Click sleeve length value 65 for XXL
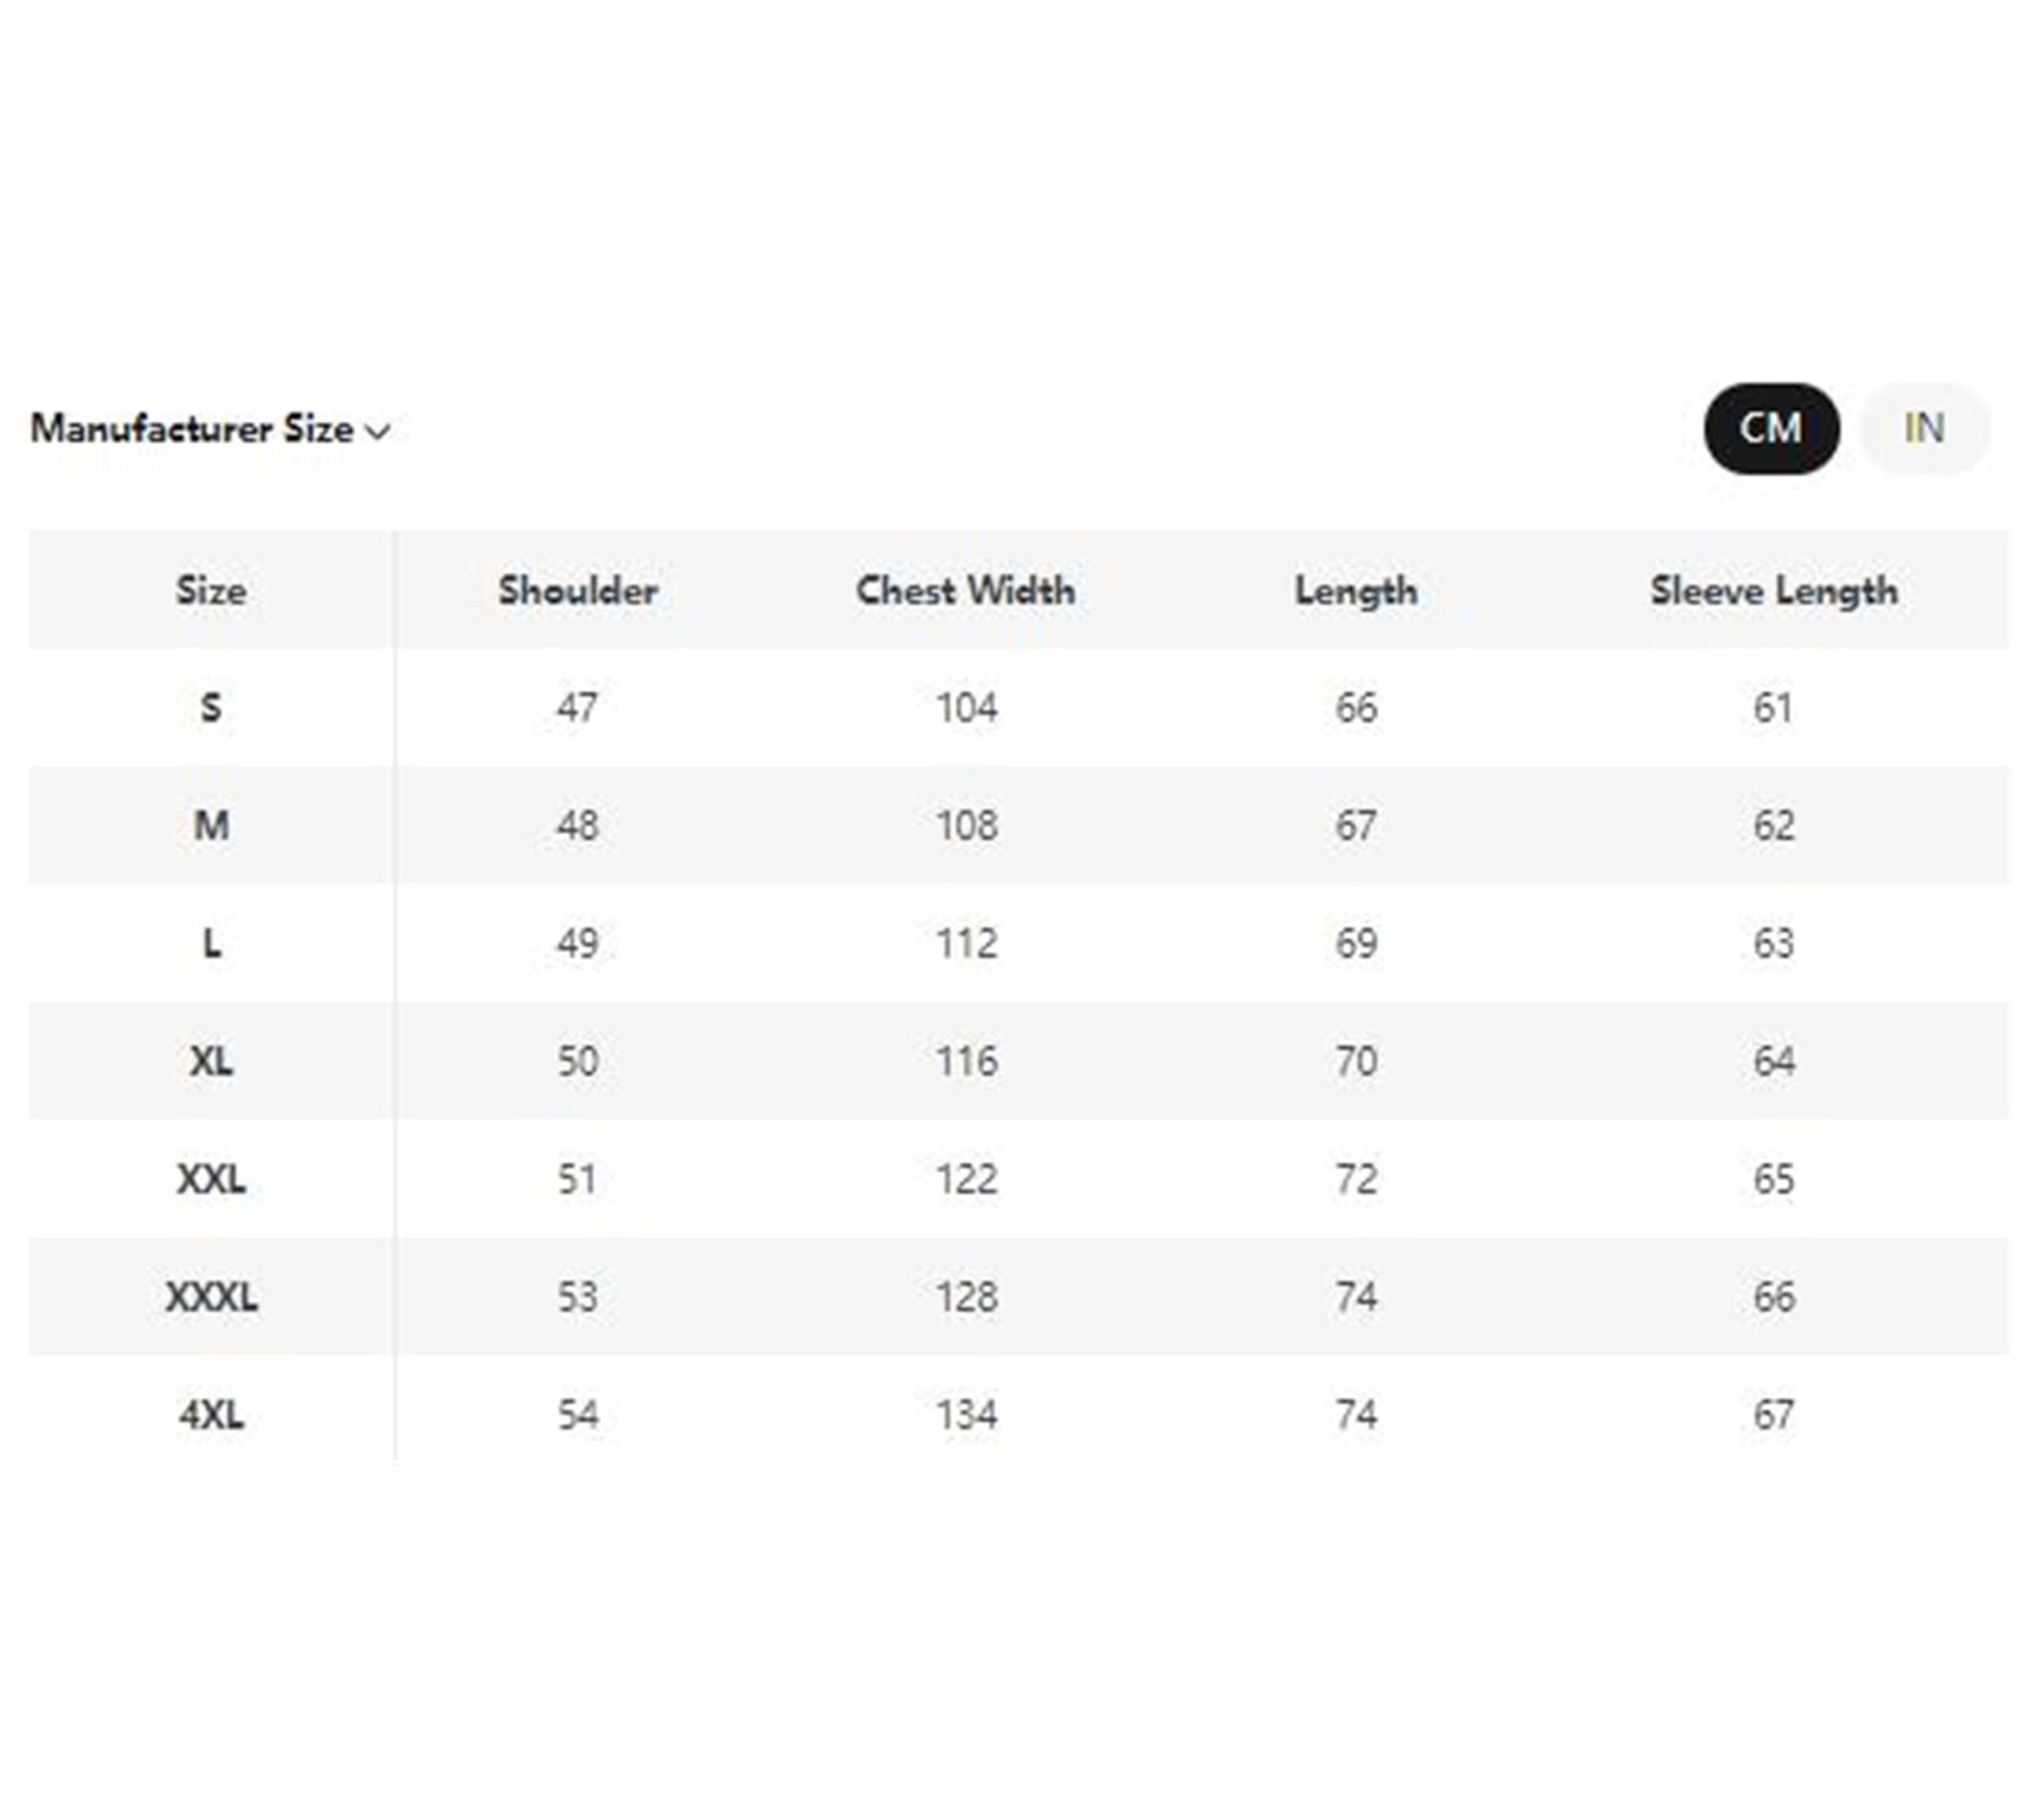2025x1820 pixels. (x=1774, y=1179)
